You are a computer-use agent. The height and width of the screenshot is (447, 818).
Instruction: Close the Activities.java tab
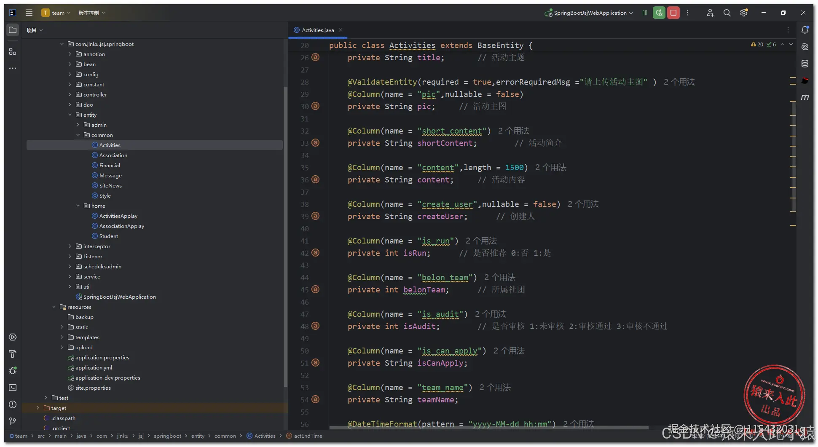(341, 30)
